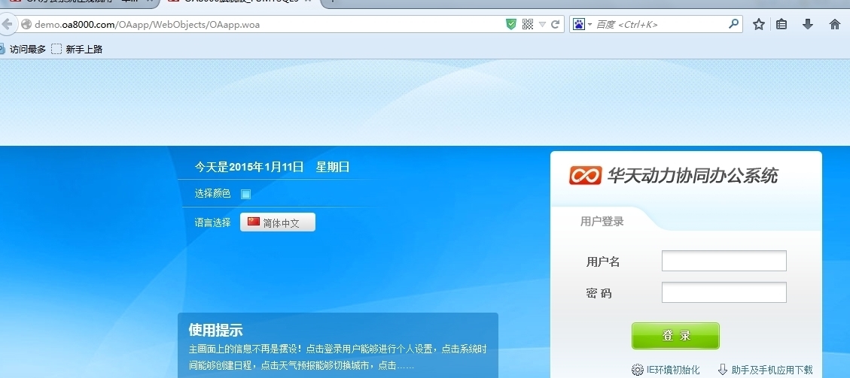Image resolution: width=850 pixels, height=378 pixels.
Task: Click the 密码 password field
Action: click(x=724, y=292)
